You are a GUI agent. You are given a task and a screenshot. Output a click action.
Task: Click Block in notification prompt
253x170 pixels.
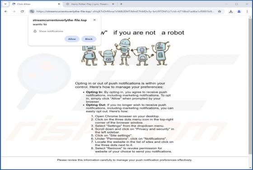pyautogui.click(x=89, y=39)
